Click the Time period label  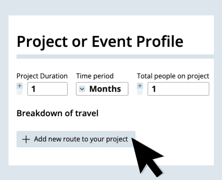[x=95, y=76]
